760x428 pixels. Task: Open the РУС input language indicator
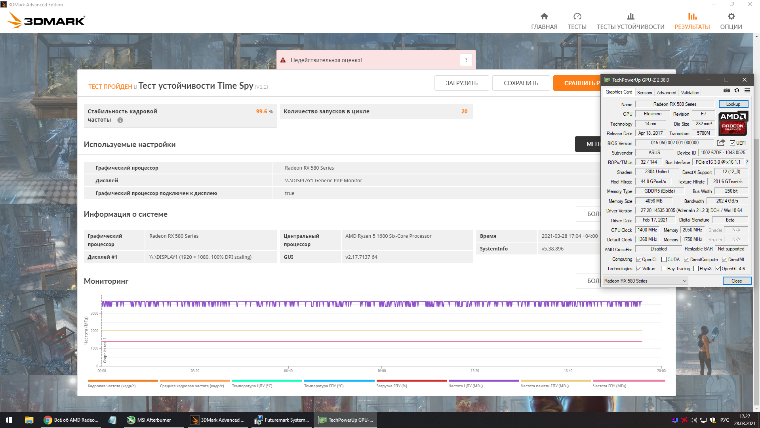point(724,420)
